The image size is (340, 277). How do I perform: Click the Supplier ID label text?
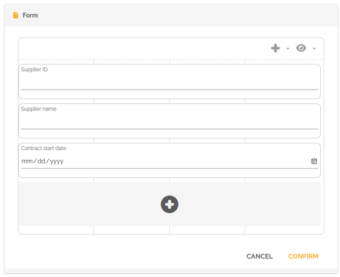coord(34,70)
